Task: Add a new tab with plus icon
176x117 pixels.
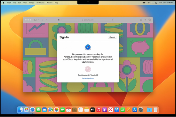Action: tap(145, 20)
